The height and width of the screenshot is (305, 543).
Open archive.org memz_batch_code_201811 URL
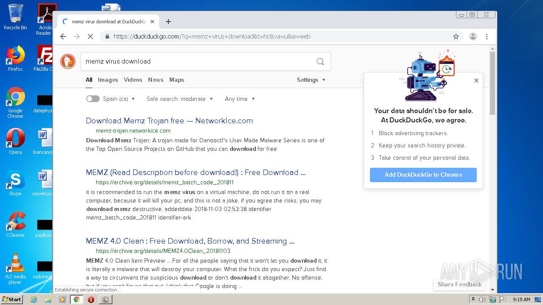pos(165,183)
